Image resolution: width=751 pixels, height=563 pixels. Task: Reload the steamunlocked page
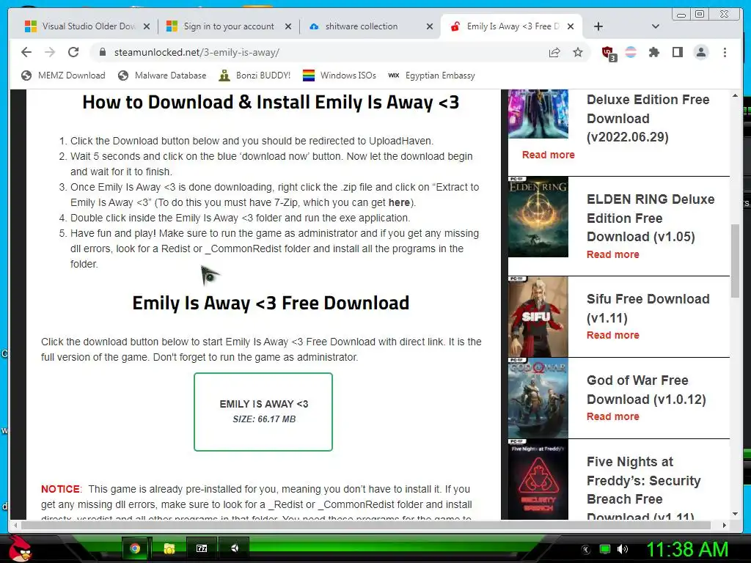click(x=73, y=52)
